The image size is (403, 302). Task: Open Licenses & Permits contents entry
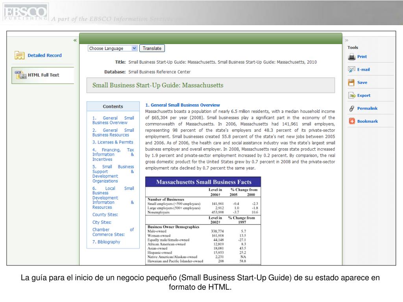[113, 142]
